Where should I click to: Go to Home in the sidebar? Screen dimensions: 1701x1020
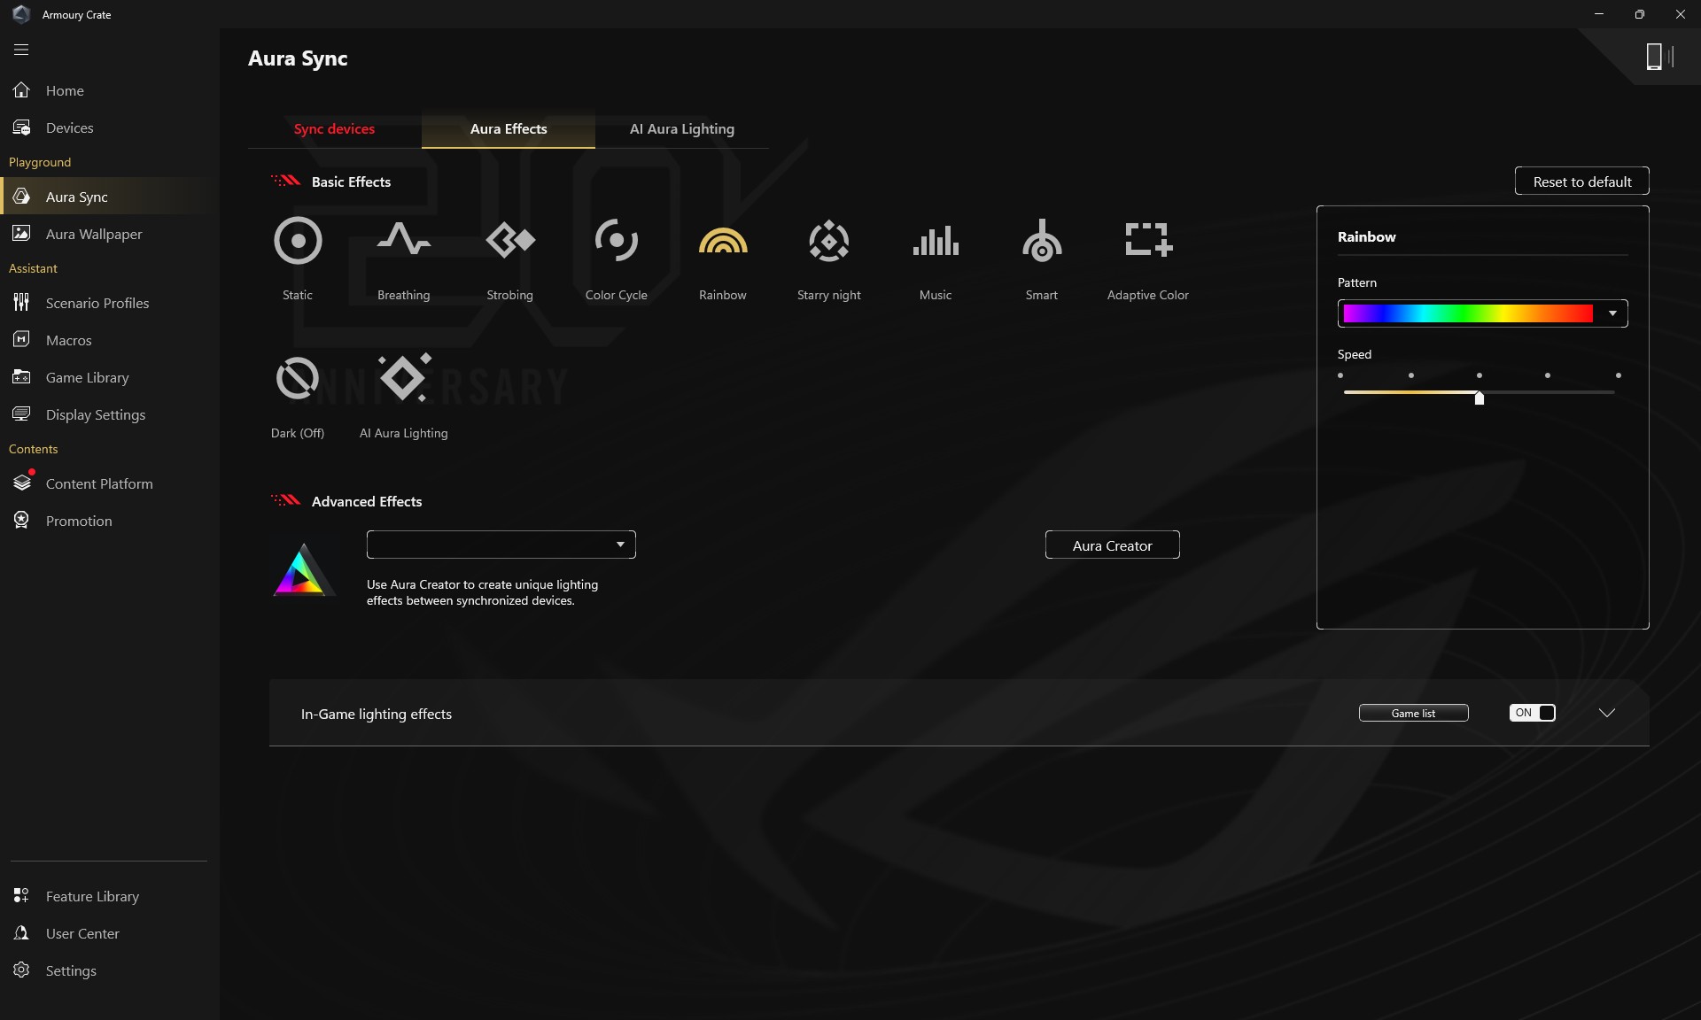point(109,90)
